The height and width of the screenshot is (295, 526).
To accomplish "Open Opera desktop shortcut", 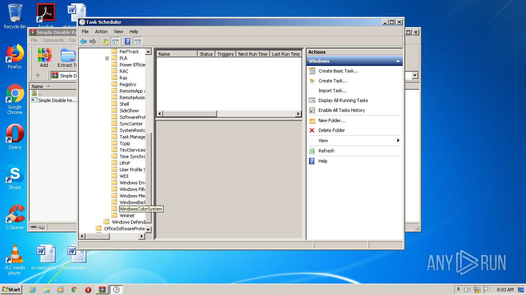I will point(15,137).
